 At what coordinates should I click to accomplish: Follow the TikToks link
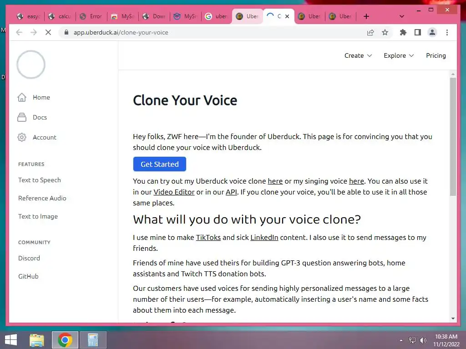click(x=208, y=237)
